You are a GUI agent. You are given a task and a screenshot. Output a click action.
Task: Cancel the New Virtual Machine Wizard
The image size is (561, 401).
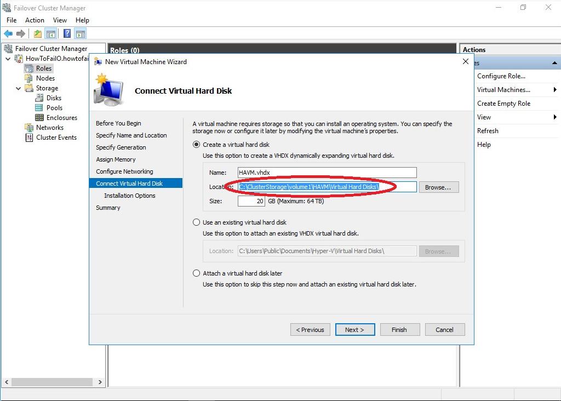pos(445,330)
